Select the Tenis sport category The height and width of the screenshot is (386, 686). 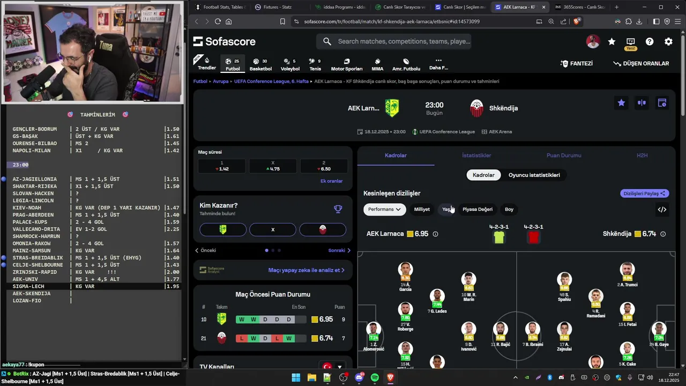[x=315, y=64]
